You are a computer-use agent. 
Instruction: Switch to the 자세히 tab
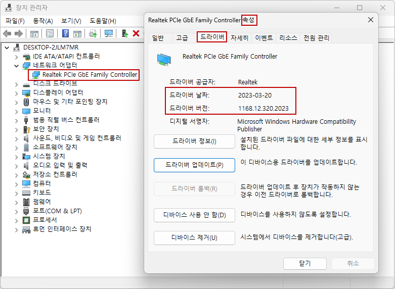(x=240, y=38)
